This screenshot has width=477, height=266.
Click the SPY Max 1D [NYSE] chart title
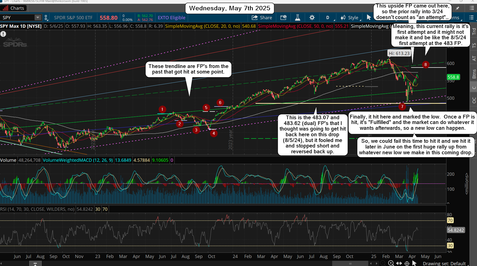(21, 26)
